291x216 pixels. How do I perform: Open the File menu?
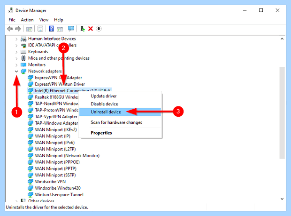pos(12,20)
